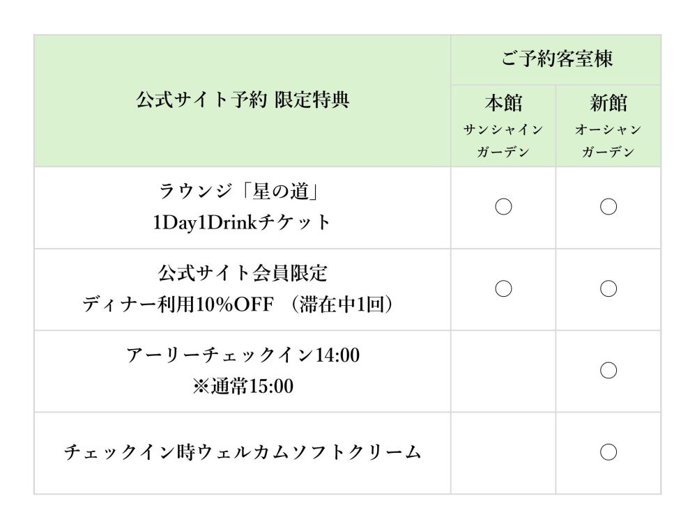Click the チェックイン時ウェルカムソフトクリーム row label

[x=243, y=452]
